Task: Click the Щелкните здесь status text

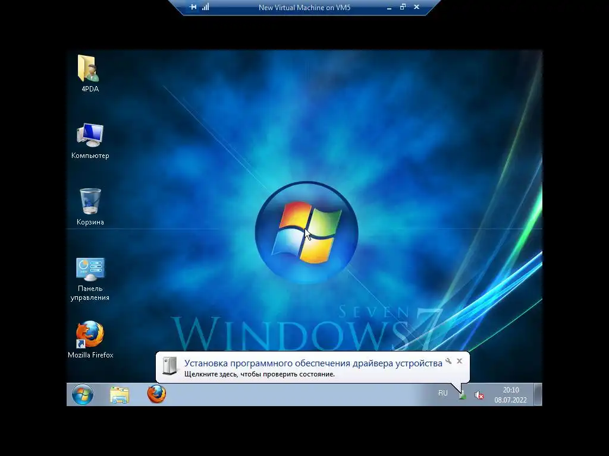Action: [x=259, y=374]
